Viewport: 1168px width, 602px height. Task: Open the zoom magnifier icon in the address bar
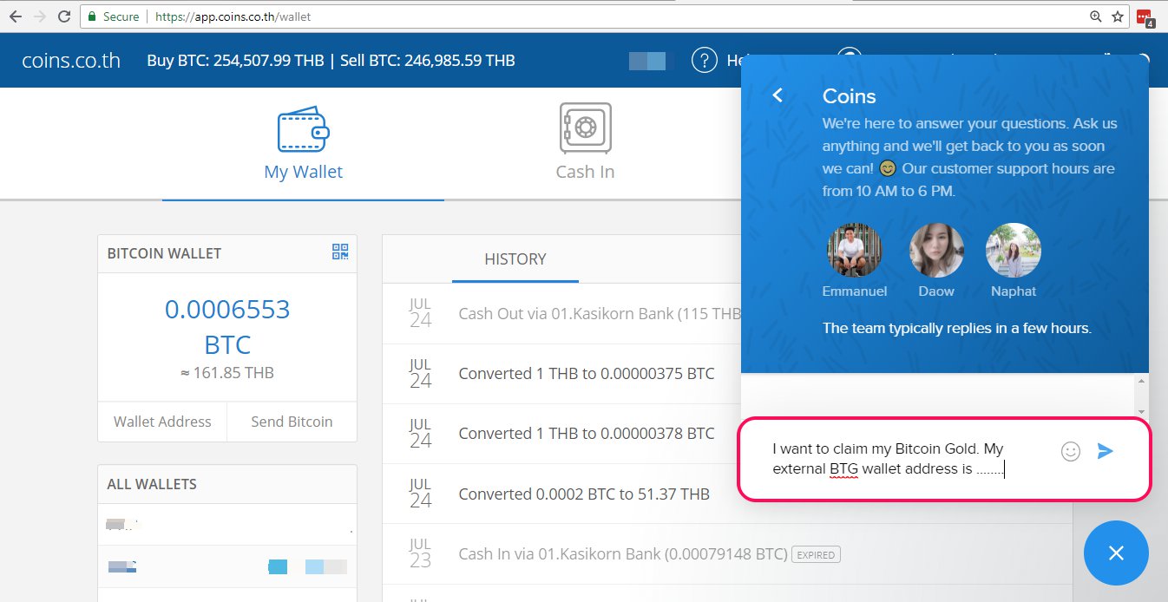click(1096, 16)
